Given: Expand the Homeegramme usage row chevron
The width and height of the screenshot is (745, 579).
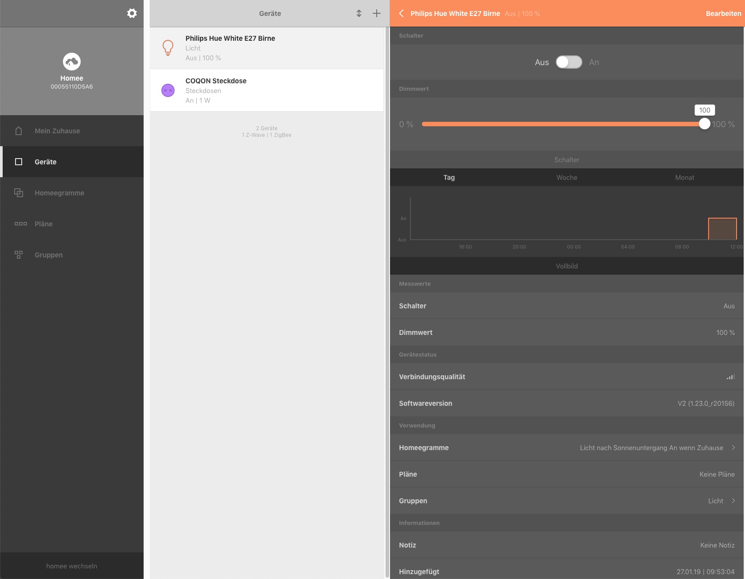Looking at the screenshot, I should [x=733, y=447].
